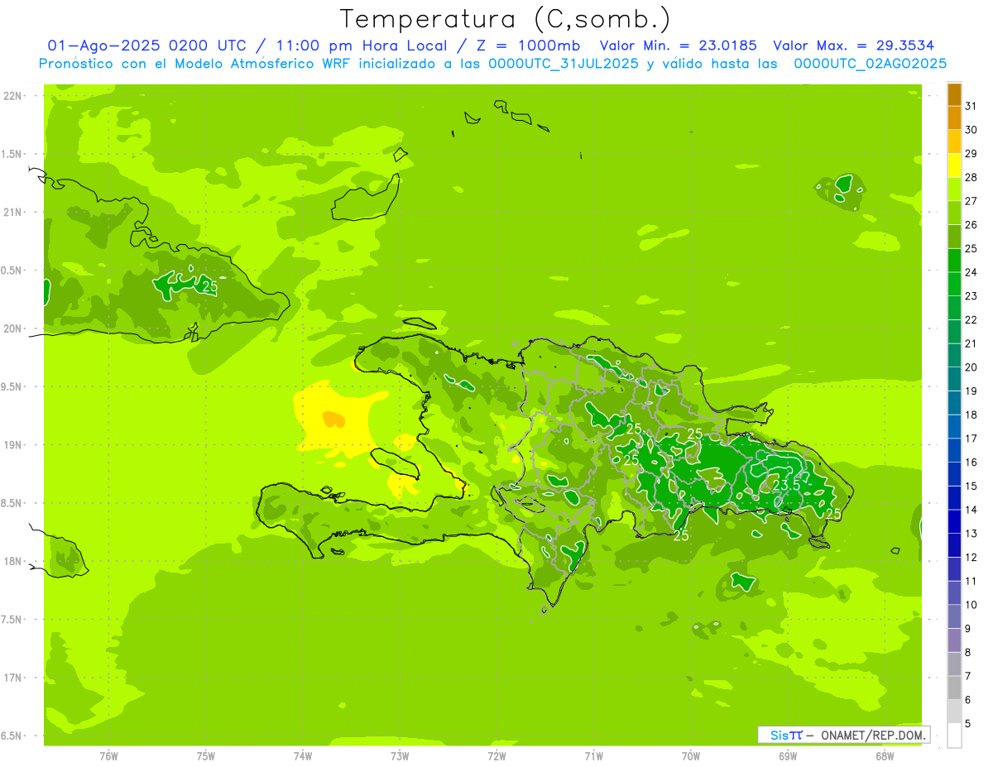Click the legend value '30'

pyautogui.click(x=971, y=129)
